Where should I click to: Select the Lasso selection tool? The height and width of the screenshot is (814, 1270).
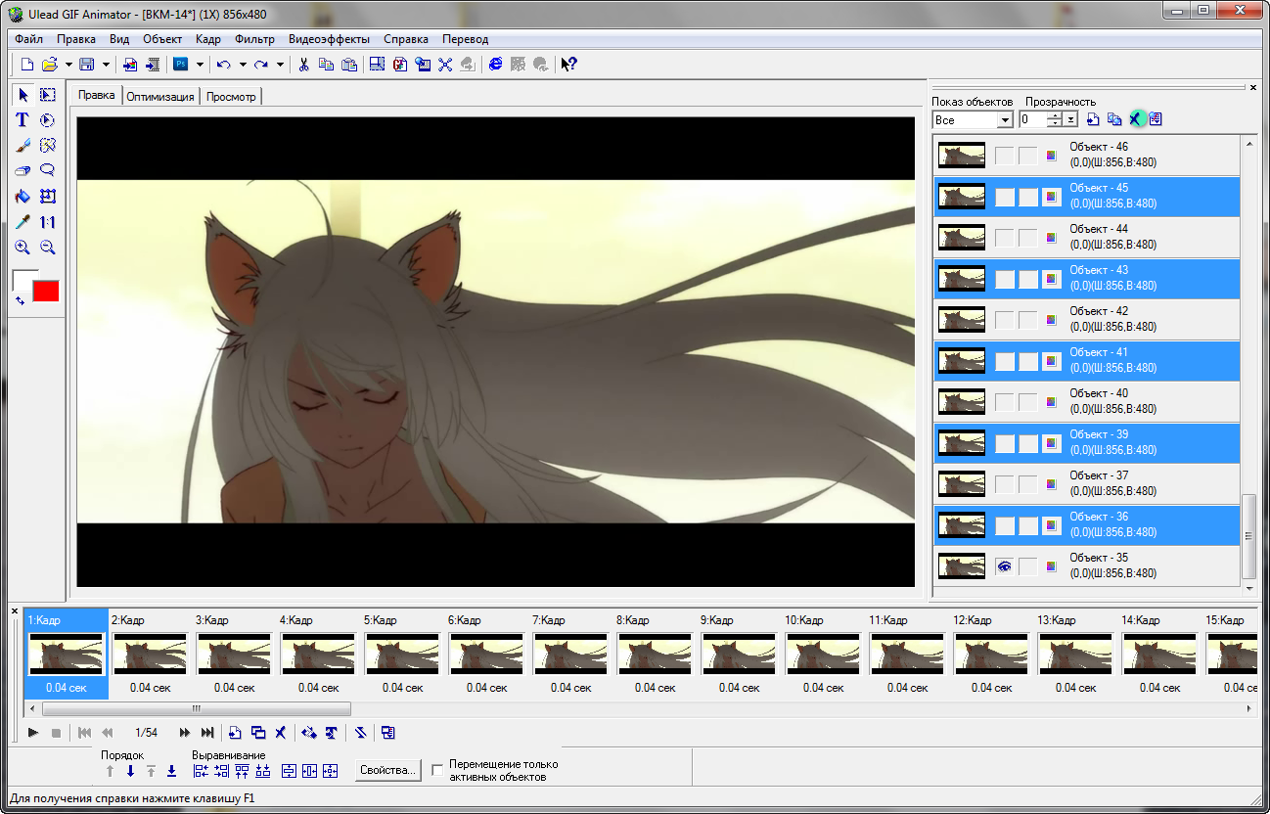click(x=47, y=171)
